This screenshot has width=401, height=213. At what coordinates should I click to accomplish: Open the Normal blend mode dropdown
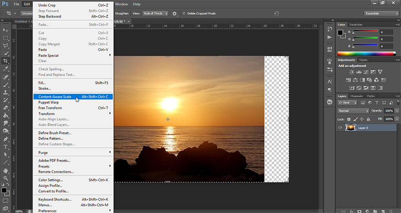pyautogui.click(x=353, y=111)
